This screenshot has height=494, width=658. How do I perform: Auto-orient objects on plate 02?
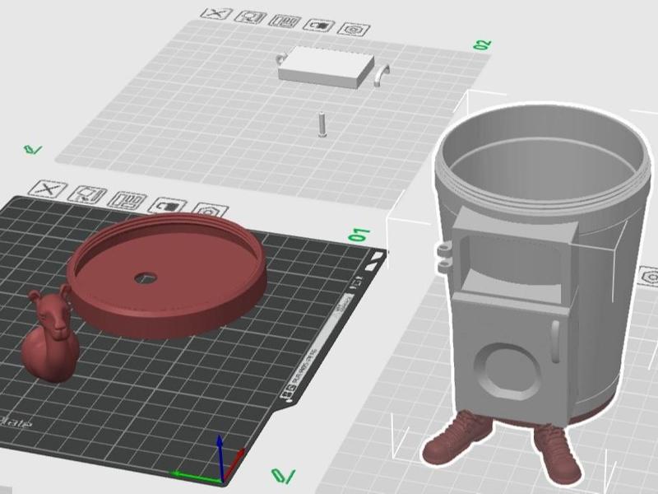click(x=251, y=17)
